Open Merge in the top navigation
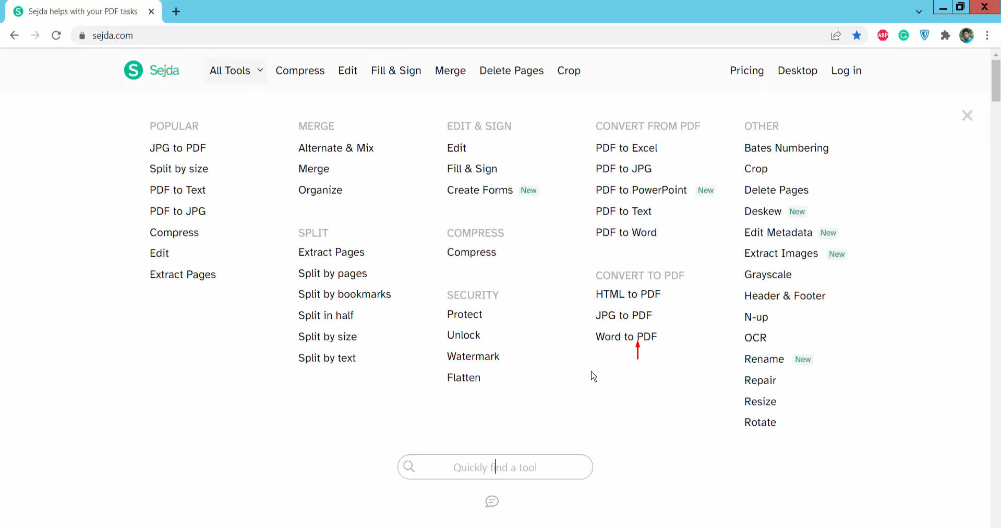This screenshot has width=1001, height=528. pos(450,70)
